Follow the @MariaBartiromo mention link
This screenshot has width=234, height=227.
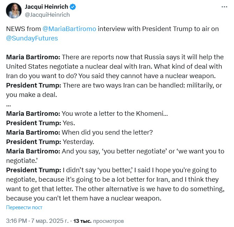(69, 29)
